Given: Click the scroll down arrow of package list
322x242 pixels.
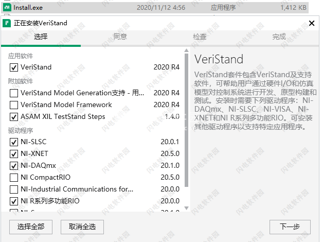Looking at the screenshot, I should (x=187, y=208).
